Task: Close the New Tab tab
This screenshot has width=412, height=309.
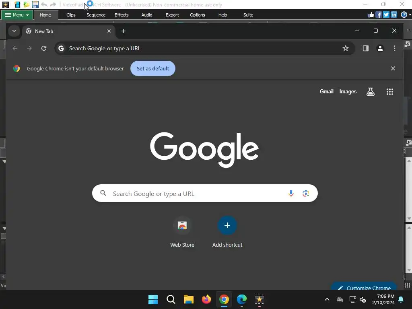Action: point(109,31)
